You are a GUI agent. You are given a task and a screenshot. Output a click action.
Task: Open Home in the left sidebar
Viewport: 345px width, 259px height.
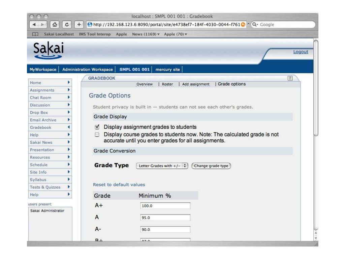[50, 83]
